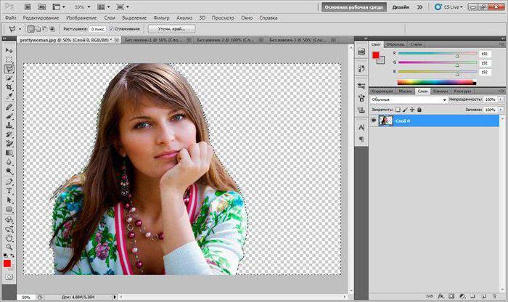Toggle lock transparent pixels option
The image size is (508, 302).
point(398,110)
